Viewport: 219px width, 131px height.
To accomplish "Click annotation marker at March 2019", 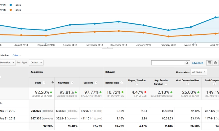I will click(x=194, y=43).
